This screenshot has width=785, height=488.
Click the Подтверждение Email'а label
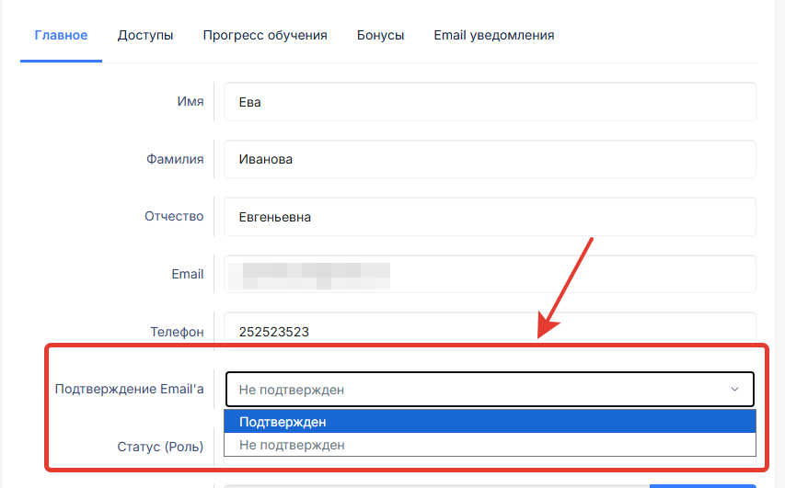[129, 389]
